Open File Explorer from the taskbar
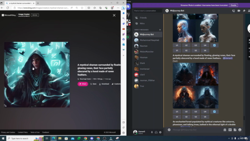This screenshot has height=141, width=250. 60,138
